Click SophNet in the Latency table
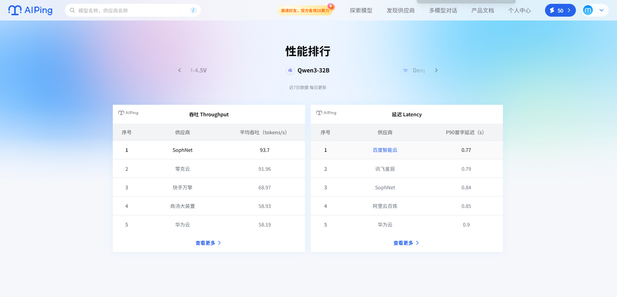 [385, 187]
